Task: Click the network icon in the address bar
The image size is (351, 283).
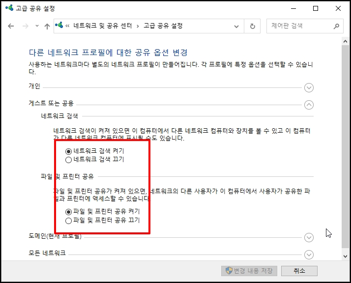Action: click(x=59, y=25)
